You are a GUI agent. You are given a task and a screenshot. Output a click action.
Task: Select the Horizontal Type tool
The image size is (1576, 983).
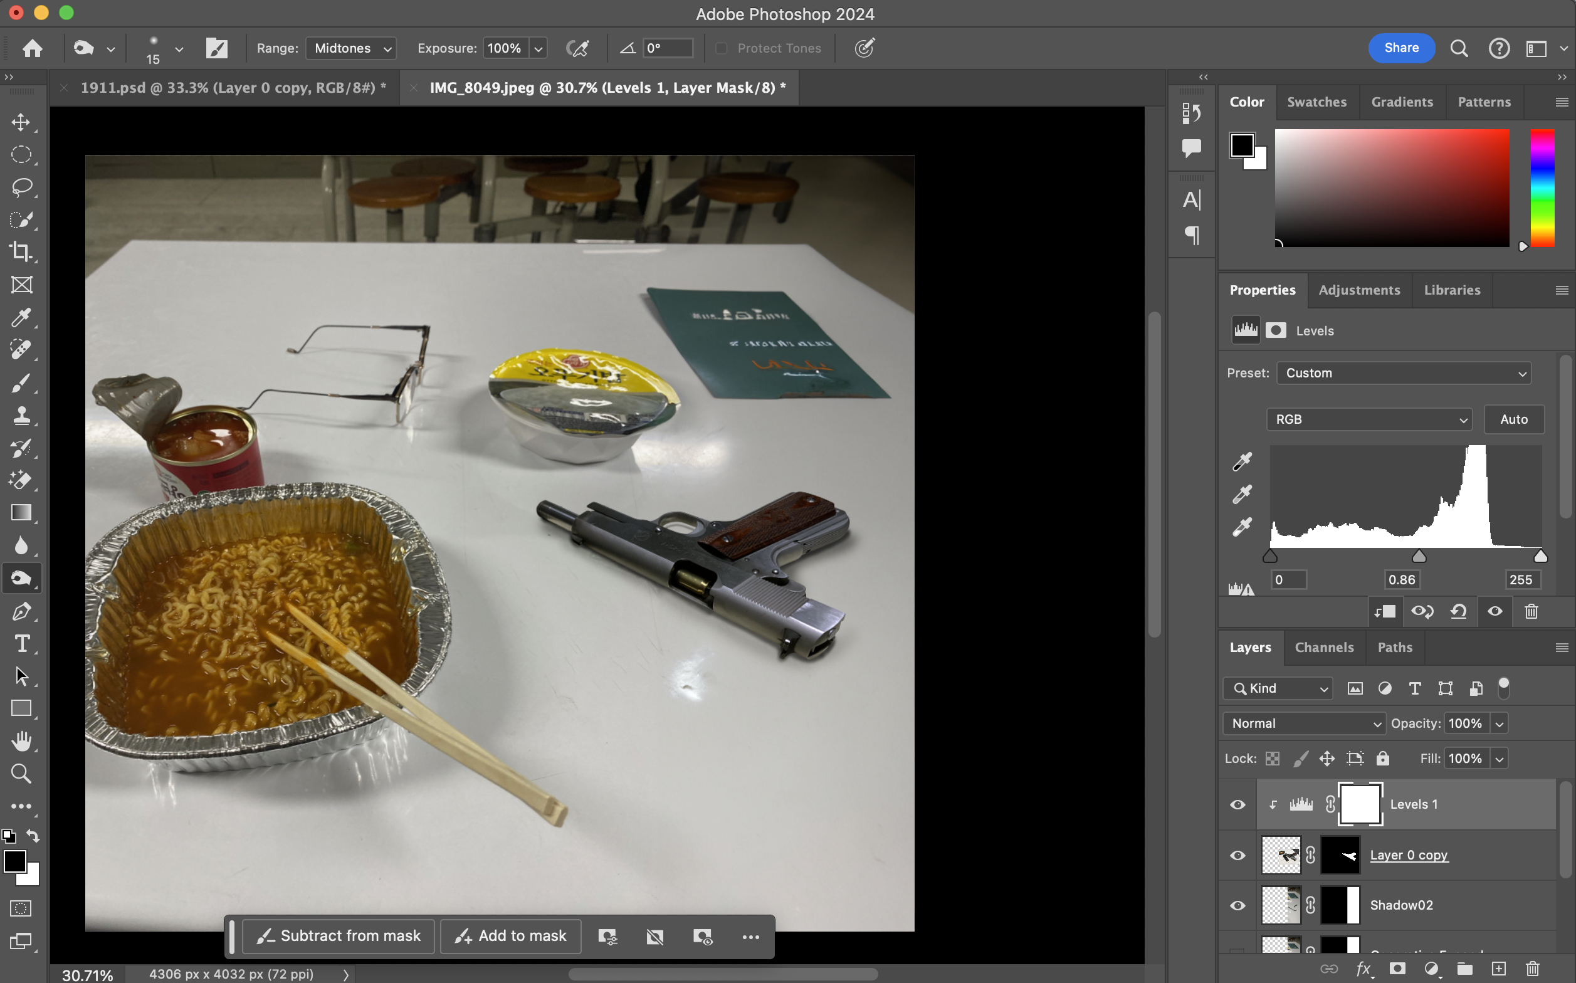click(21, 644)
